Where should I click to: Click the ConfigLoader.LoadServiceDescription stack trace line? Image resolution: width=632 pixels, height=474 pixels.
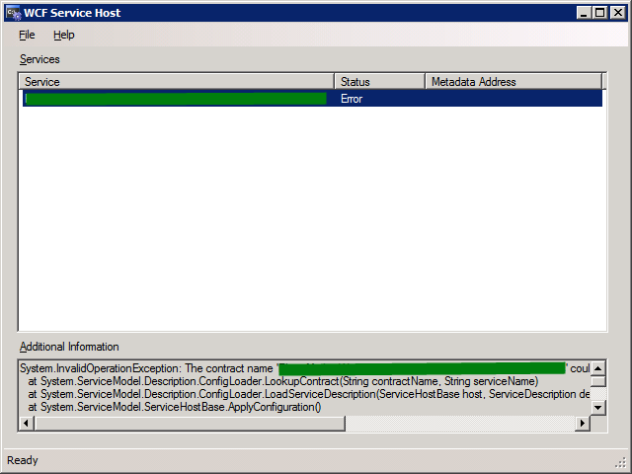click(x=309, y=394)
